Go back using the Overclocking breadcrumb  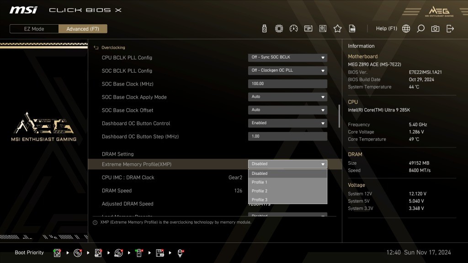click(110, 47)
